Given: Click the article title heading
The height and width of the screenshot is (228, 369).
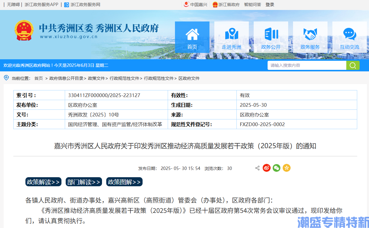Looking at the screenshot, I should (x=185, y=146).
